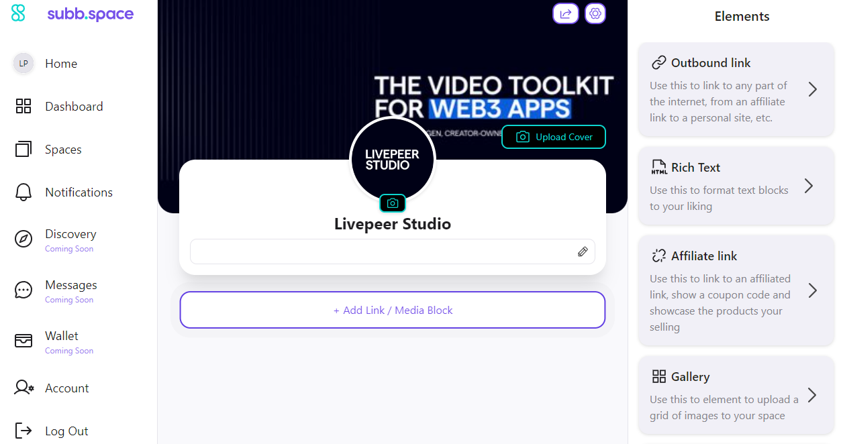Expand the Rich Text element chevron
The image size is (841, 444).
809,186
